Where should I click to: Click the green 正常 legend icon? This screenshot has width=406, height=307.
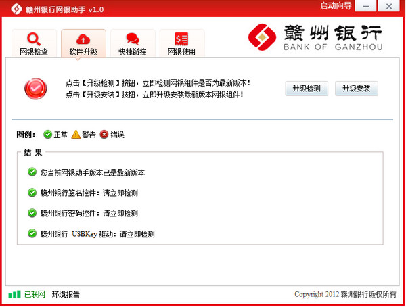click(x=47, y=135)
